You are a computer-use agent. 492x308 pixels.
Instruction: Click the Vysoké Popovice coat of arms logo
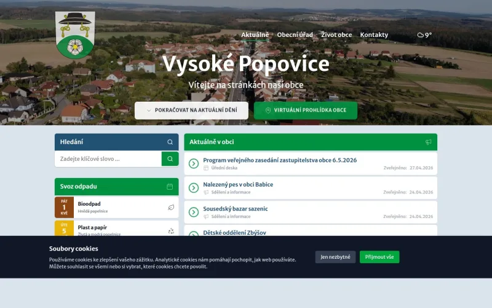[75, 35]
